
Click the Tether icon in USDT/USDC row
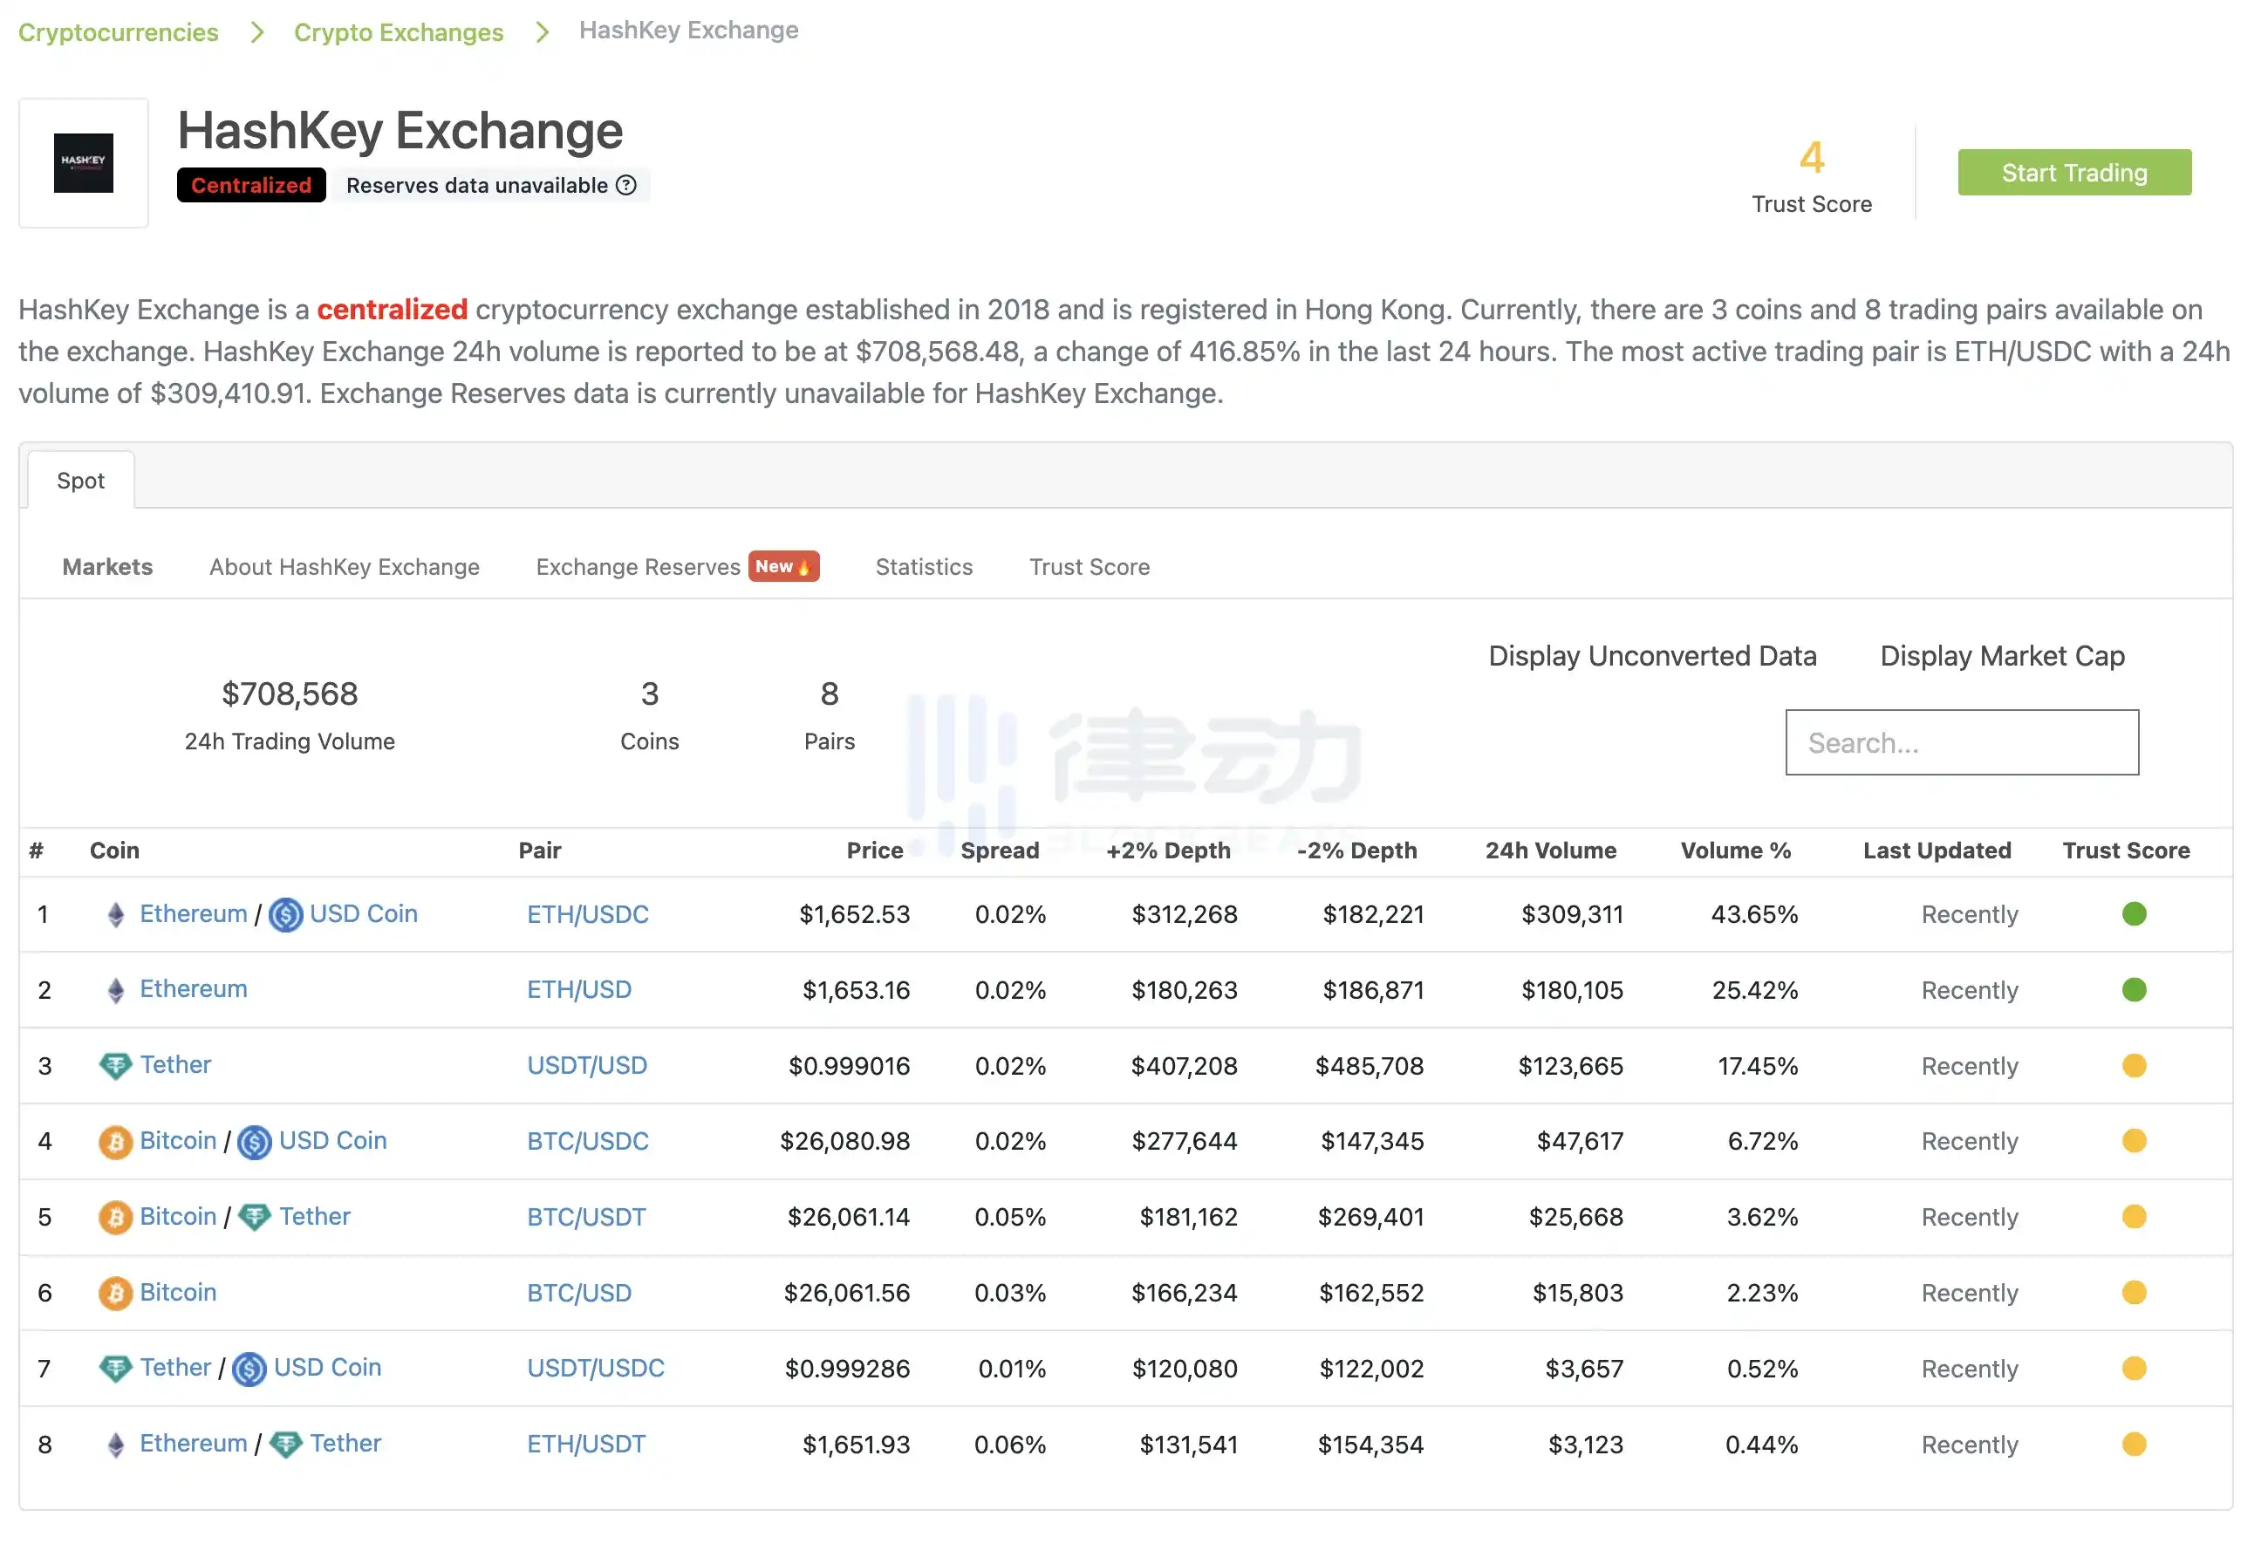tap(116, 1369)
